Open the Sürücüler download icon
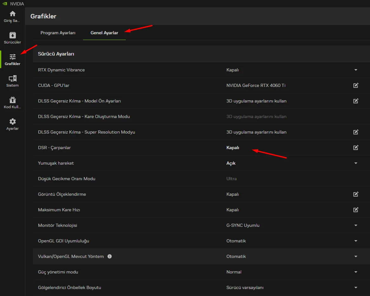 (x=12, y=35)
